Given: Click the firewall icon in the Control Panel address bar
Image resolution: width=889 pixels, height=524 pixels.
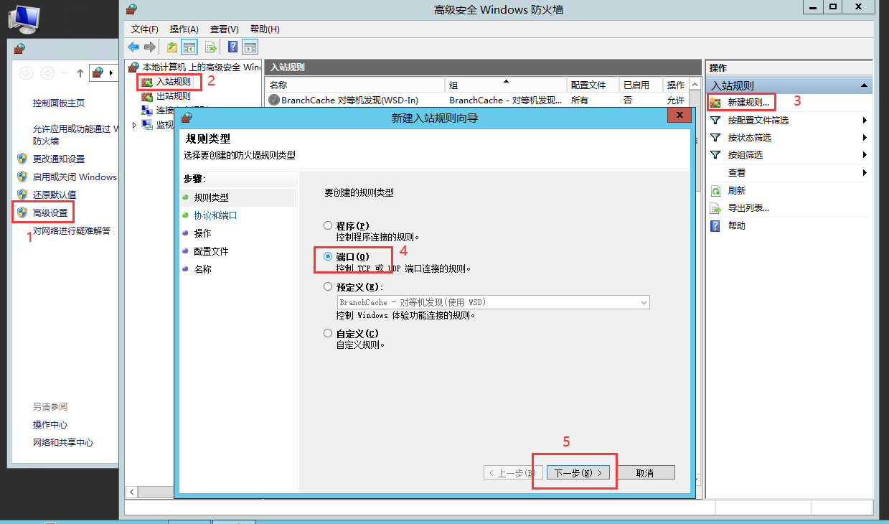Looking at the screenshot, I should click(98, 72).
